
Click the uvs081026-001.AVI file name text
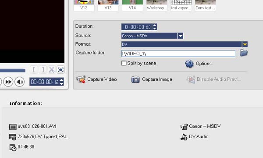37,126
